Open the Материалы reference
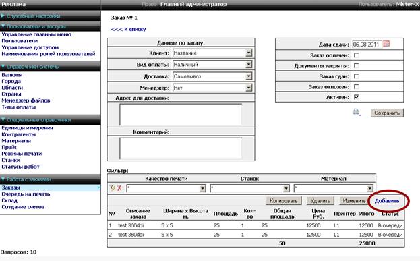This screenshot has height=261, width=420. 16,141
